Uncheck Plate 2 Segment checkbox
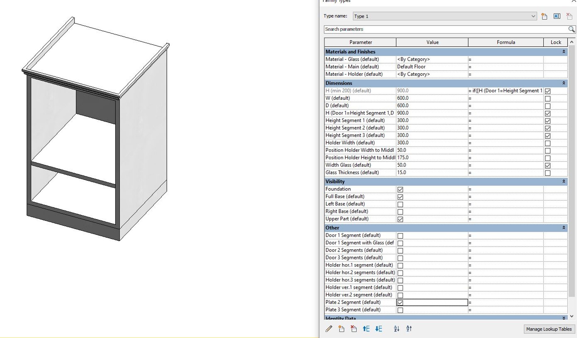This screenshot has width=577, height=338. pyautogui.click(x=400, y=303)
